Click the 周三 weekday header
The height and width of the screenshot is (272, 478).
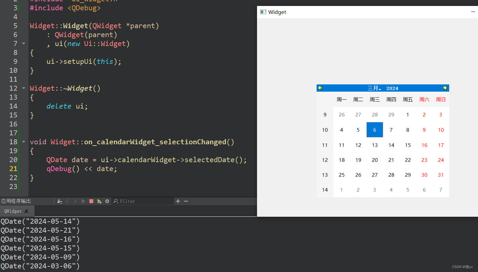pos(375,99)
